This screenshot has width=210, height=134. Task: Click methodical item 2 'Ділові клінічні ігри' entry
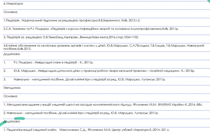point(81,113)
